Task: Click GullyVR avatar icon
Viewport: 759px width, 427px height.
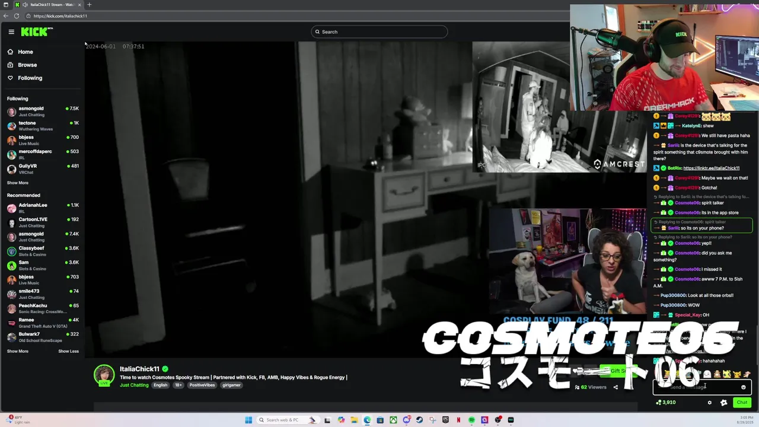Action: (x=12, y=168)
